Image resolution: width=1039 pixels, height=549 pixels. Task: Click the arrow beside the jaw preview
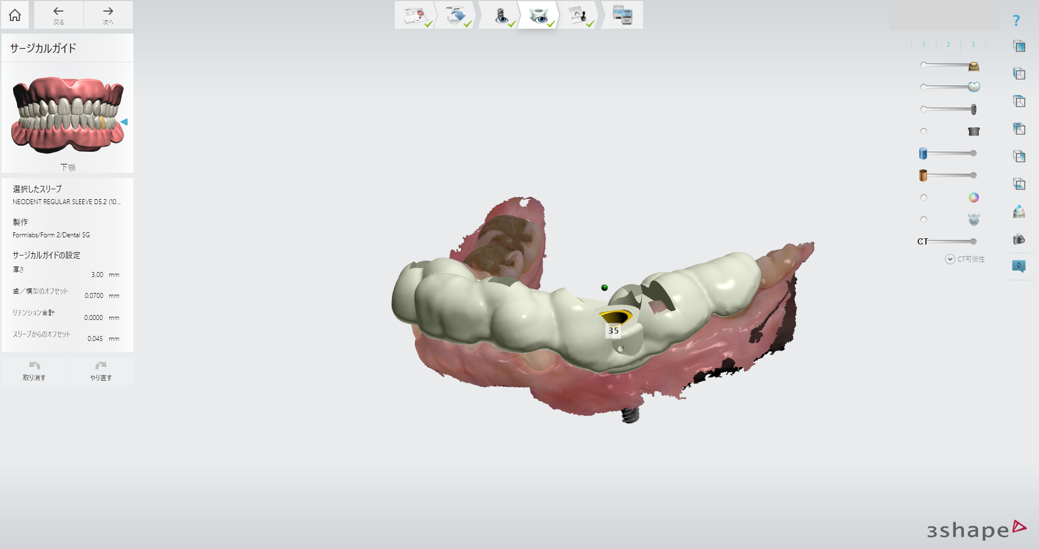click(125, 122)
